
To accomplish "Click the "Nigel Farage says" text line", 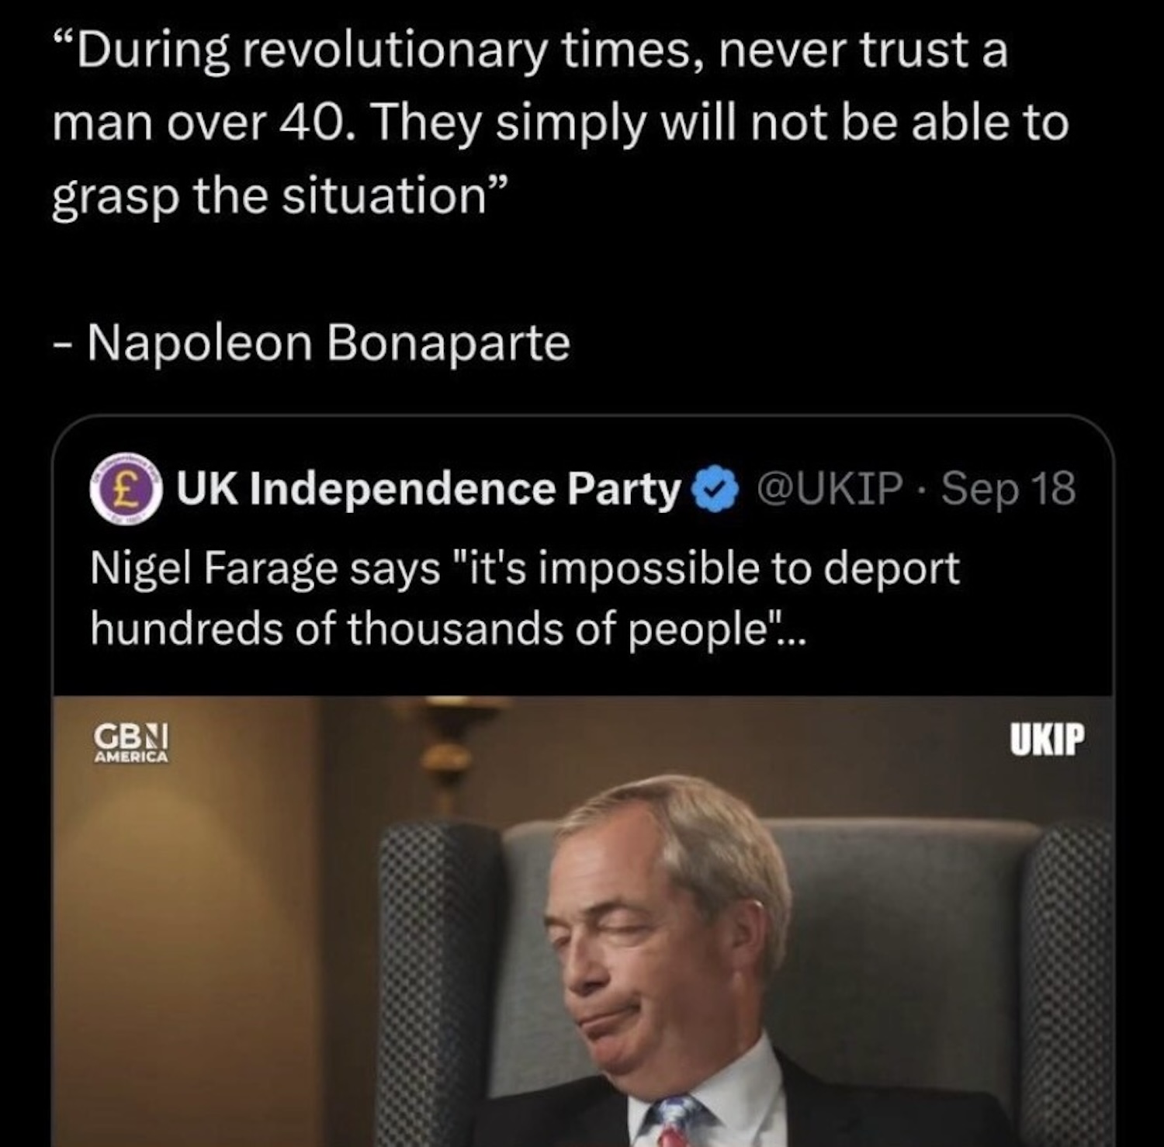I will (264, 569).
